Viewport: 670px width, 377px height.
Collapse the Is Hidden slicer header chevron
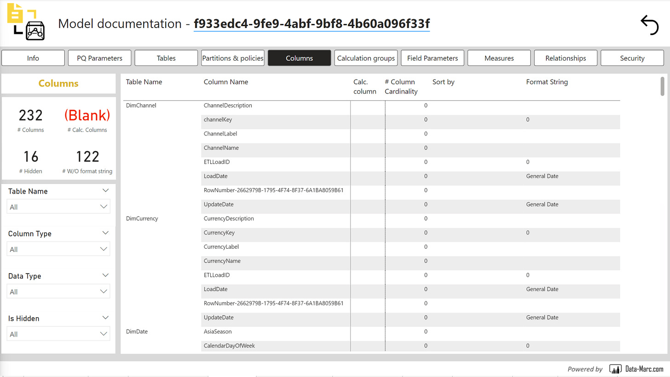[105, 317]
